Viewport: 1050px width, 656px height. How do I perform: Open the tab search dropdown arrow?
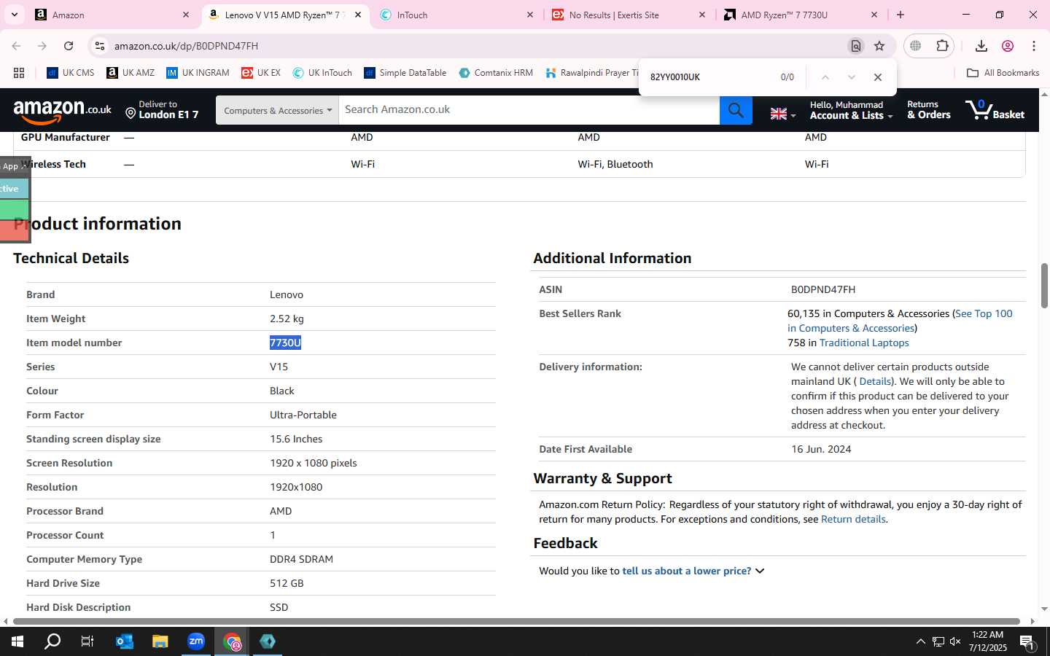[x=14, y=15]
